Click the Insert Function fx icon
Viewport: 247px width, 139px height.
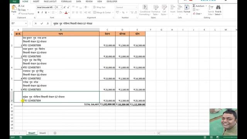(x=48, y=24)
